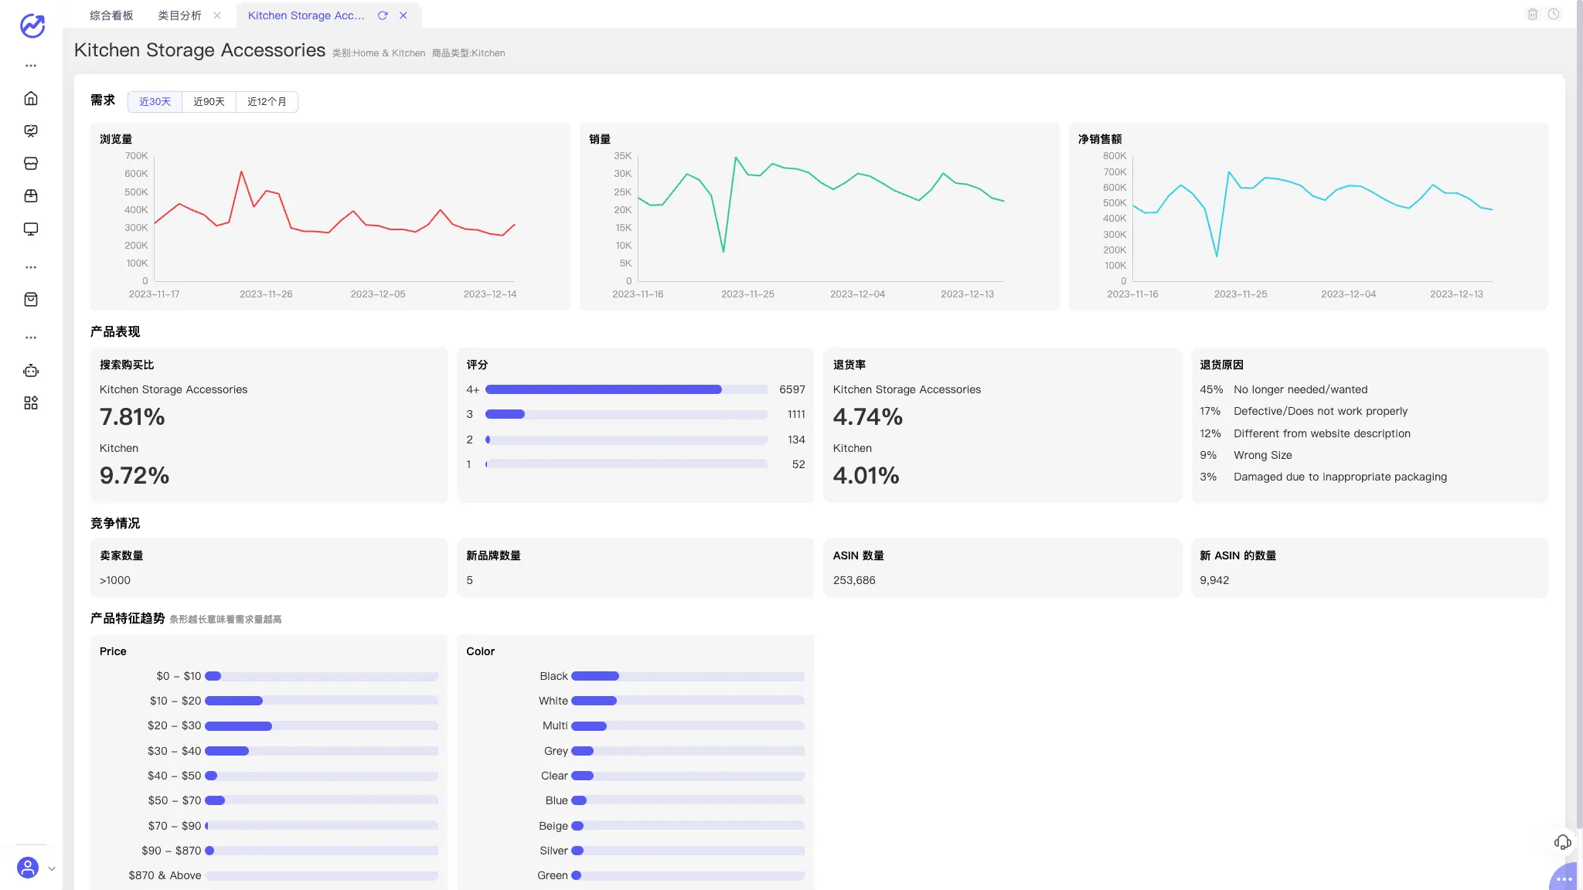Click the monitor icon in sidebar
The image size is (1583, 890).
pyautogui.click(x=31, y=229)
